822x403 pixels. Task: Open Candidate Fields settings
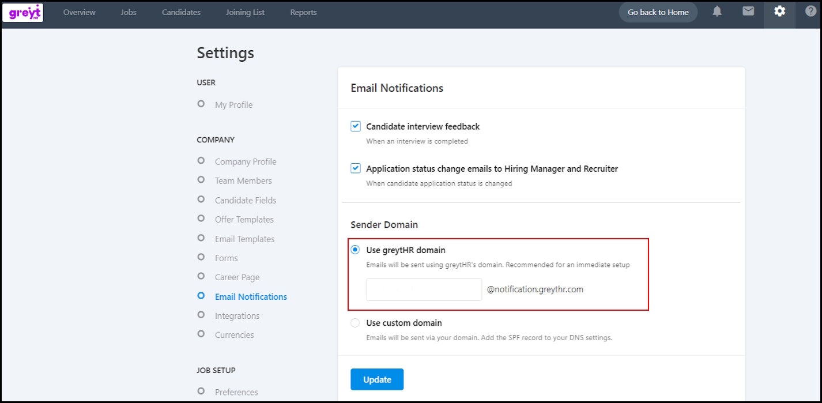tap(246, 200)
